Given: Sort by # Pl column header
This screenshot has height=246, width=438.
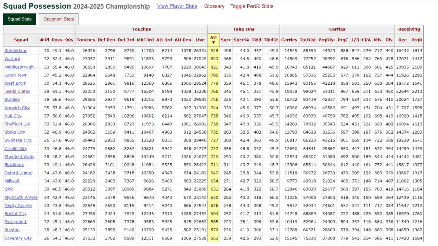Looking at the screenshot, I should 44,40.
